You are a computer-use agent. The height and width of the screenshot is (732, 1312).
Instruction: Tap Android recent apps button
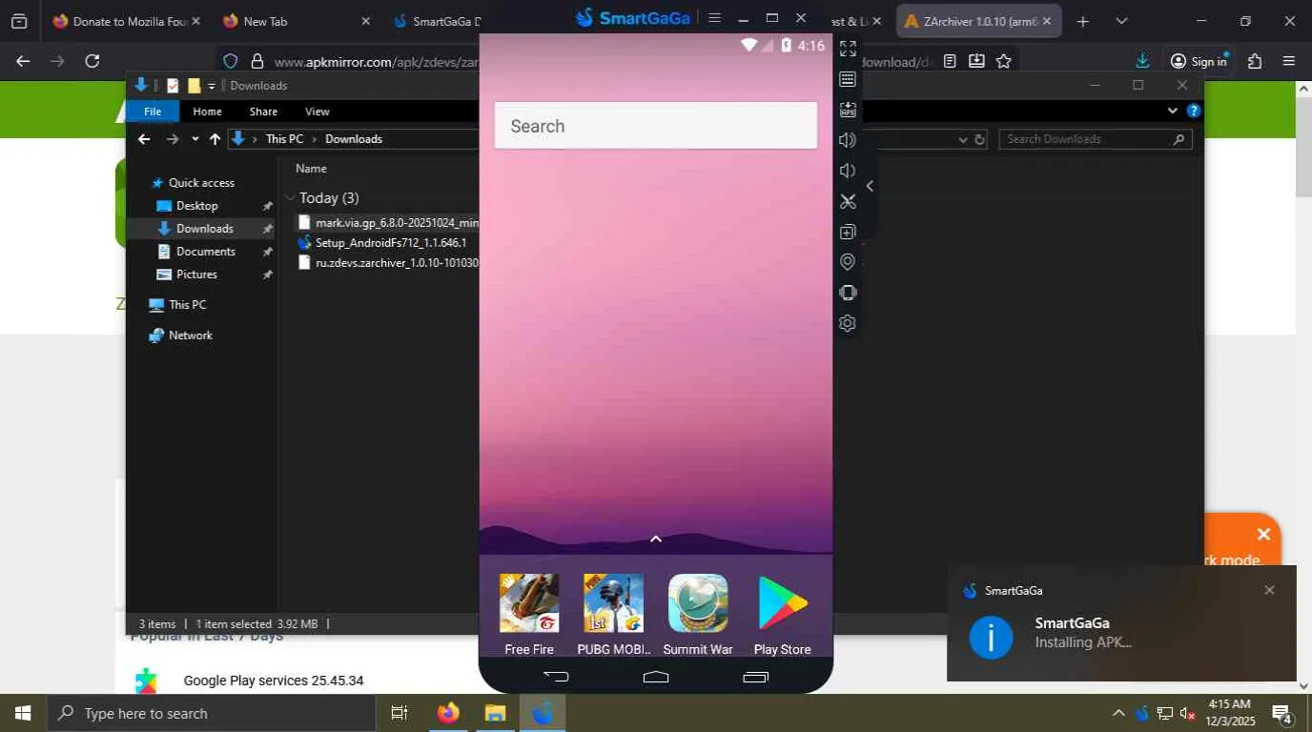(x=755, y=677)
